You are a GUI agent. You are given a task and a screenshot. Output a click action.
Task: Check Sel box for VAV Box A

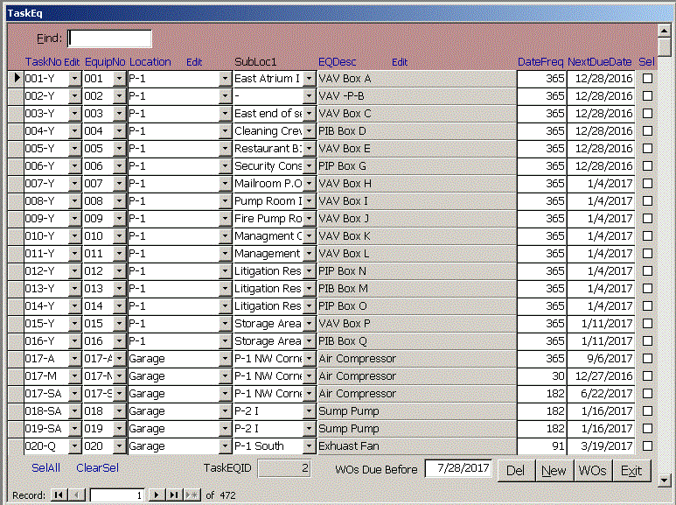point(647,79)
